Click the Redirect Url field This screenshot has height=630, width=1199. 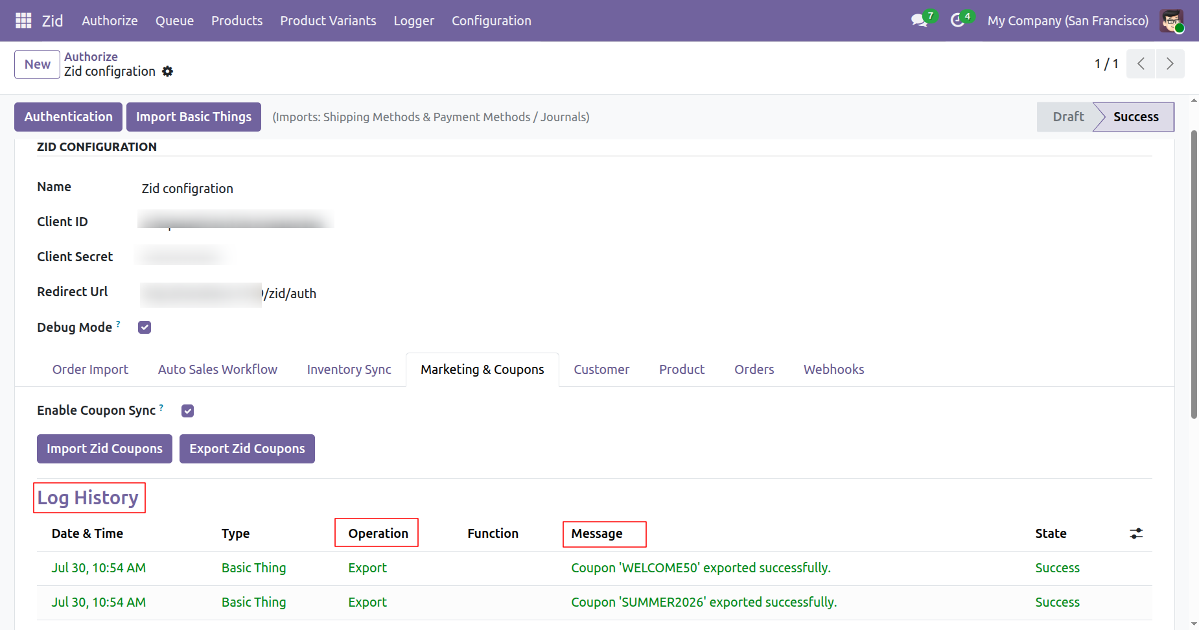coord(228,294)
